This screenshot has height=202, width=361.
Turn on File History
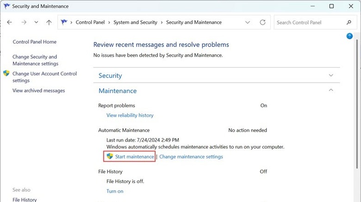[x=115, y=191]
